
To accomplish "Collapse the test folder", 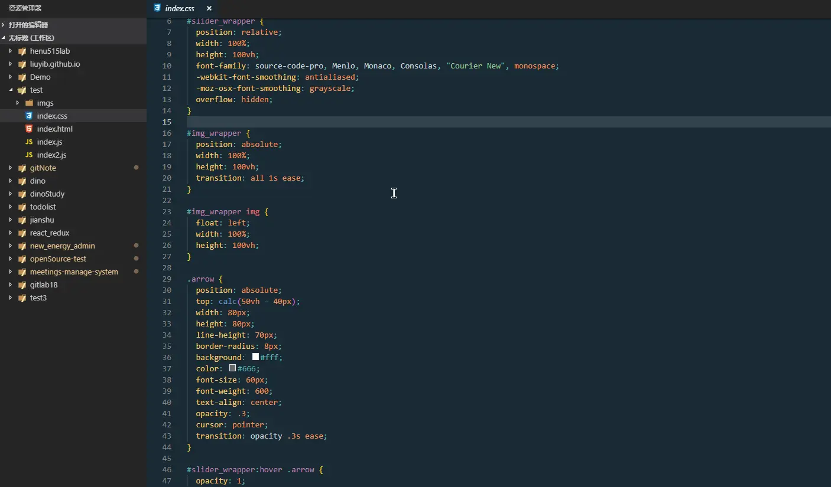I will coord(11,90).
